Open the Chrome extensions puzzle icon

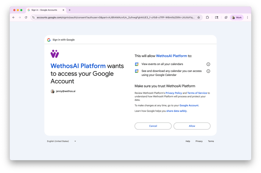[208, 17]
